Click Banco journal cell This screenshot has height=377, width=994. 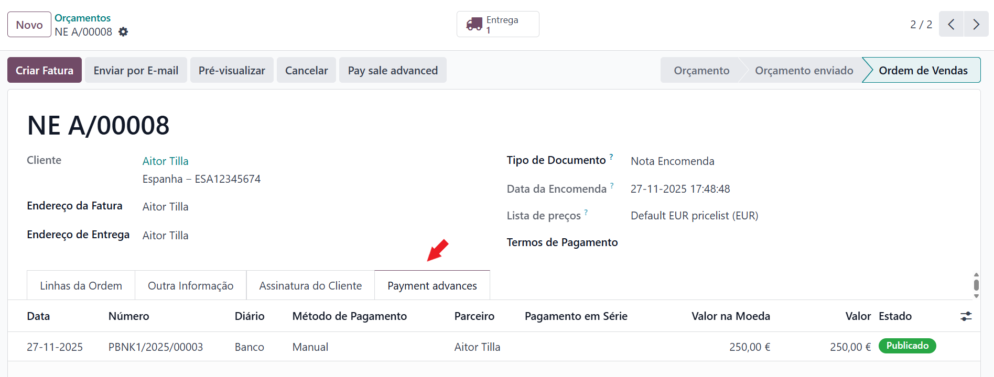tap(249, 347)
